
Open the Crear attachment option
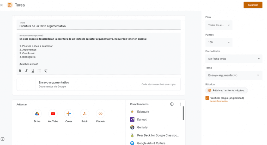69,114
